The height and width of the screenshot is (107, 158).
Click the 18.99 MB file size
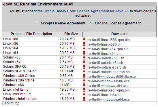tap(67, 99)
